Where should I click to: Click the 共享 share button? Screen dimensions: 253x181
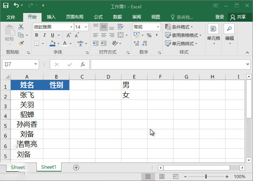[238, 17]
